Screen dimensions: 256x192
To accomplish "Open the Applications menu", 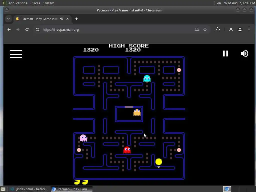I will (x=18, y=3).
